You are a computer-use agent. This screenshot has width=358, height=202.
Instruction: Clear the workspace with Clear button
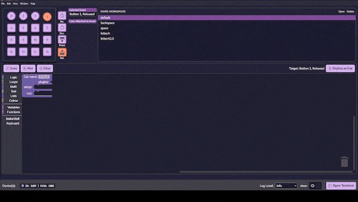[x=45, y=68]
